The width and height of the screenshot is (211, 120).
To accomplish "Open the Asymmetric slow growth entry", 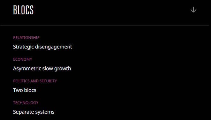I will click(x=42, y=69).
